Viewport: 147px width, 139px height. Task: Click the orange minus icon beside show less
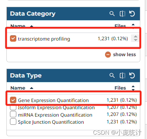[x=108, y=55]
